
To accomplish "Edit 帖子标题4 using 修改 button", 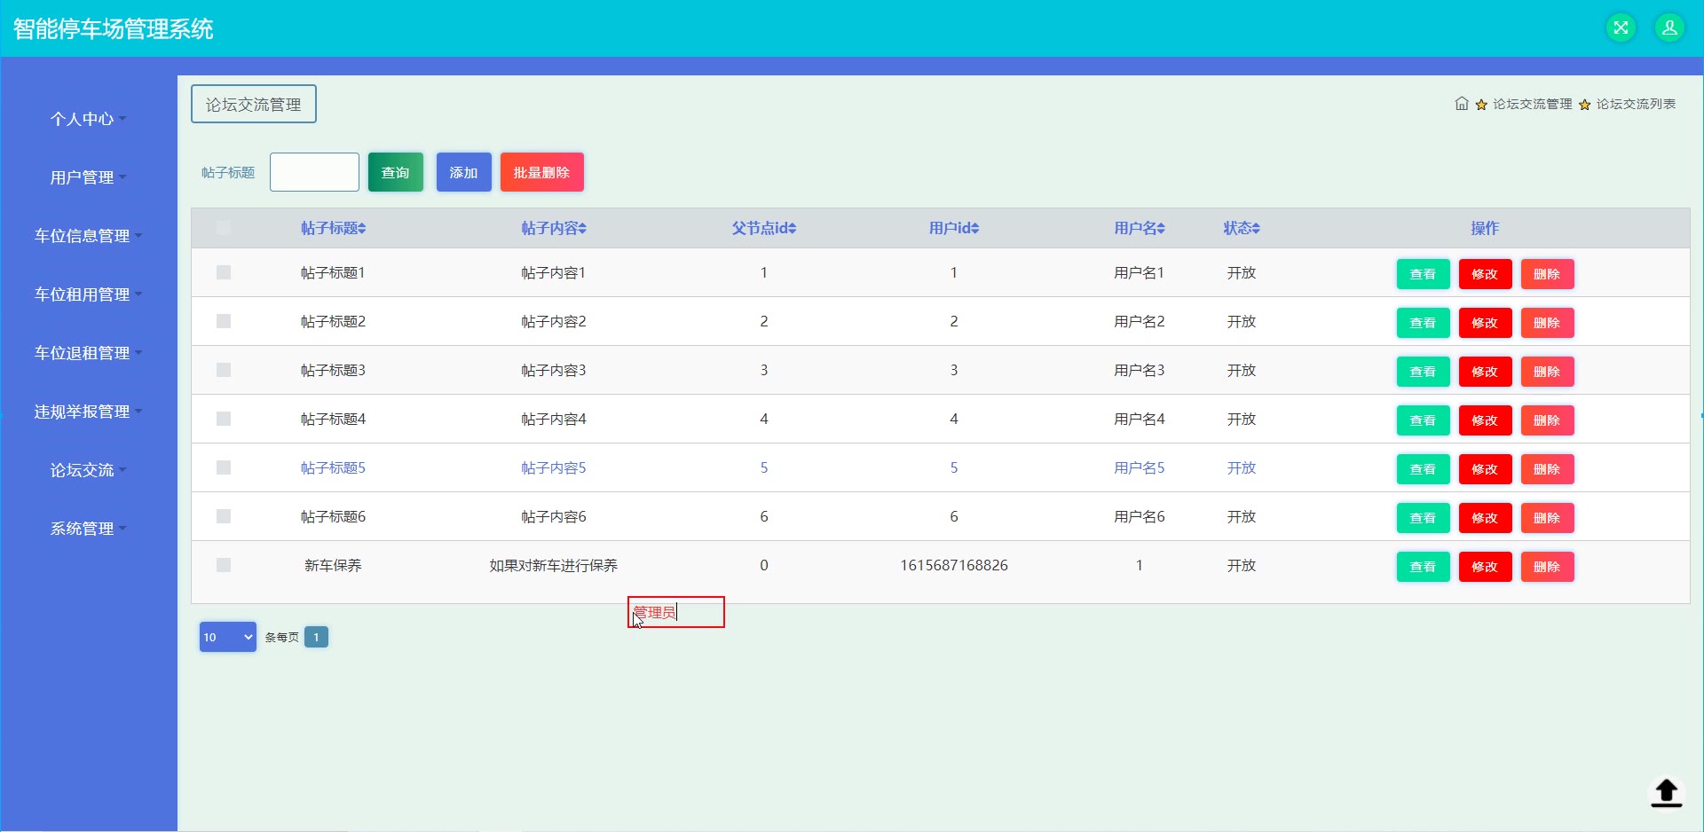I will (x=1486, y=420).
